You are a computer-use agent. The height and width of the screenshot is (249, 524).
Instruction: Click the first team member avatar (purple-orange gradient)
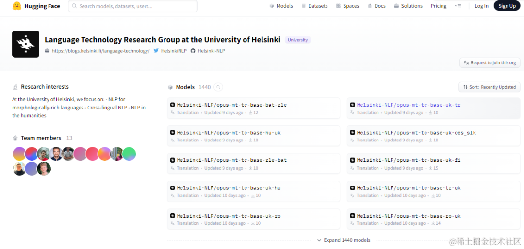pyautogui.click(x=19, y=154)
